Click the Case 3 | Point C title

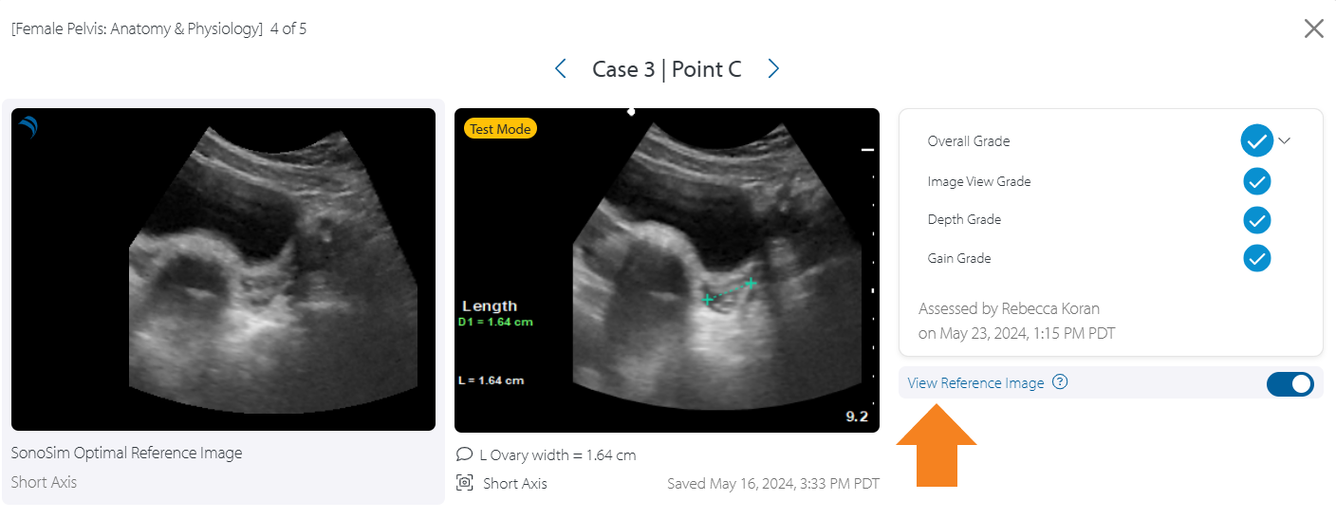[666, 69]
